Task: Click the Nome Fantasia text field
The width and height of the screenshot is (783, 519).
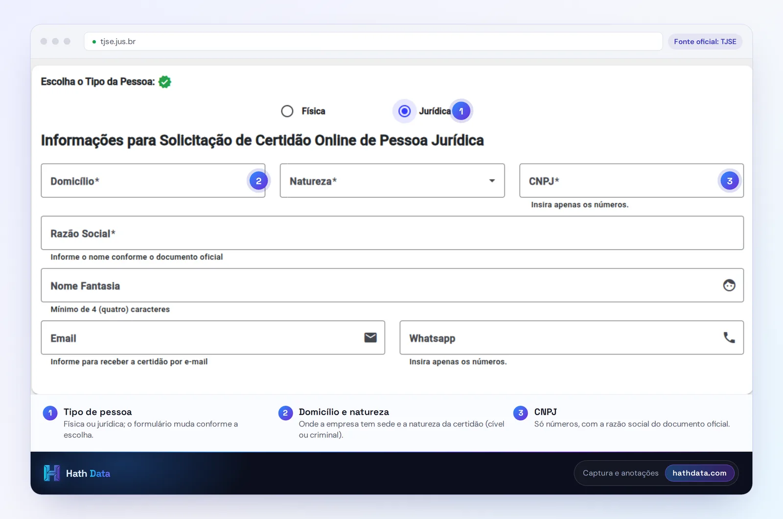Action: coord(392,285)
